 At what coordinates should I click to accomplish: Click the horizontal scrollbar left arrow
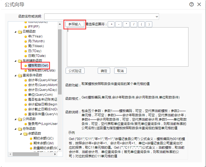pos(10,154)
